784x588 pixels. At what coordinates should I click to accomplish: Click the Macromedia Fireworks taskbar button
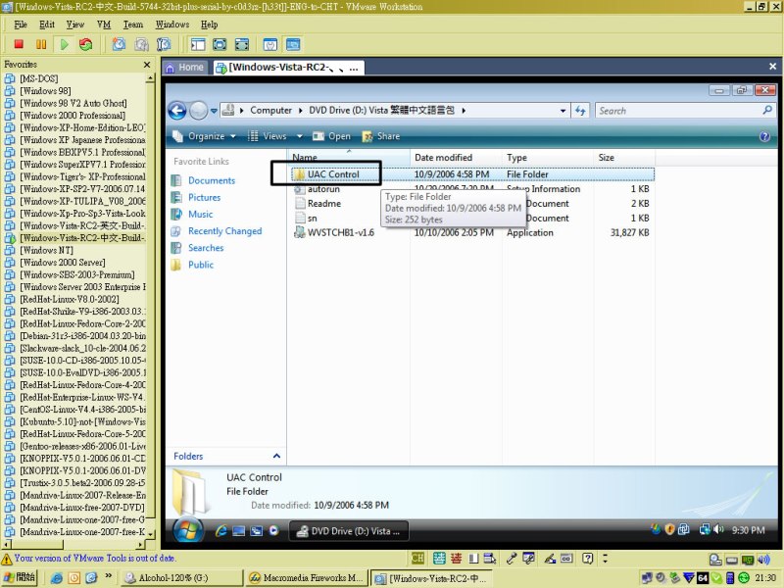pos(307,578)
